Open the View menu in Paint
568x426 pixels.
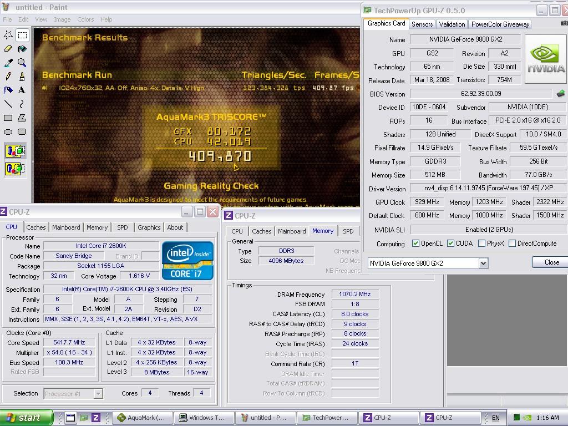click(x=41, y=19)
